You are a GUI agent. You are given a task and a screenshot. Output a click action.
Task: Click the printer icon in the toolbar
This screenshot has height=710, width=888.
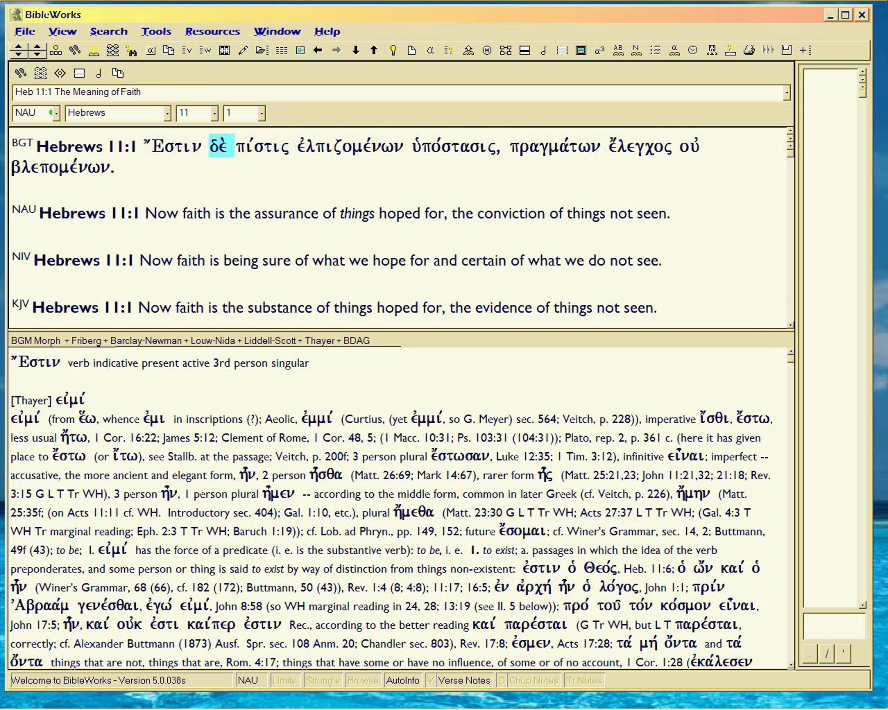tap(749, 50)
